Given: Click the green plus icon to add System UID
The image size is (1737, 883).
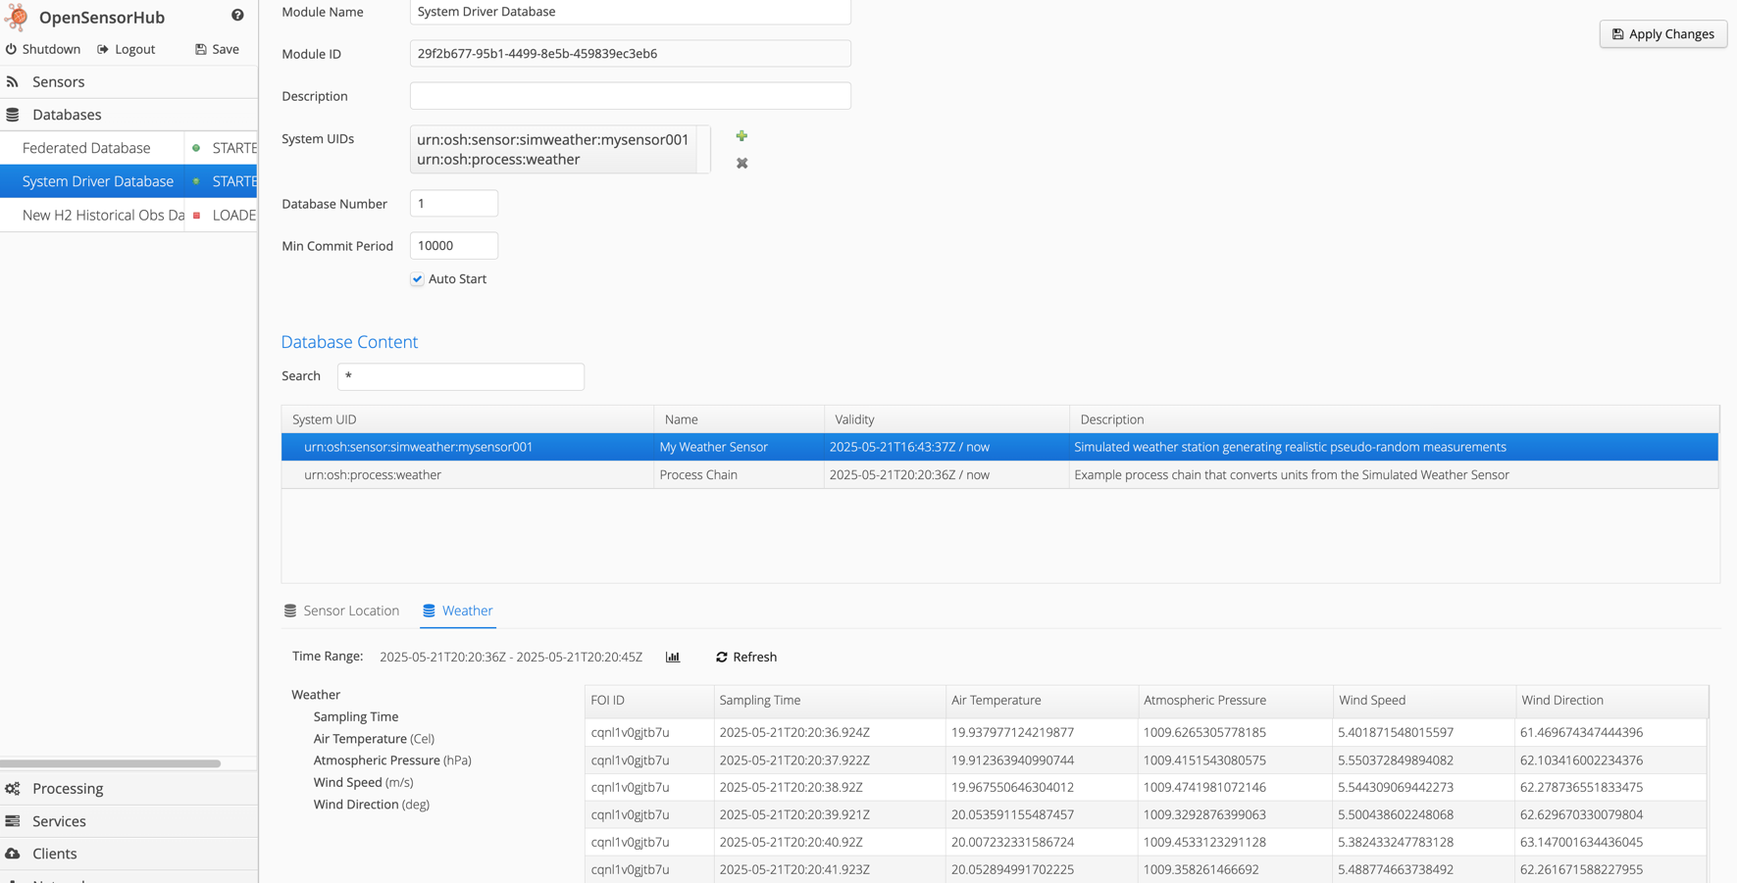Looking at the screenshot, I should tap(741, 136).
